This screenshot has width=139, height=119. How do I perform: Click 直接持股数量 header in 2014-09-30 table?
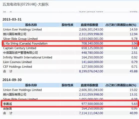point(89,85)
